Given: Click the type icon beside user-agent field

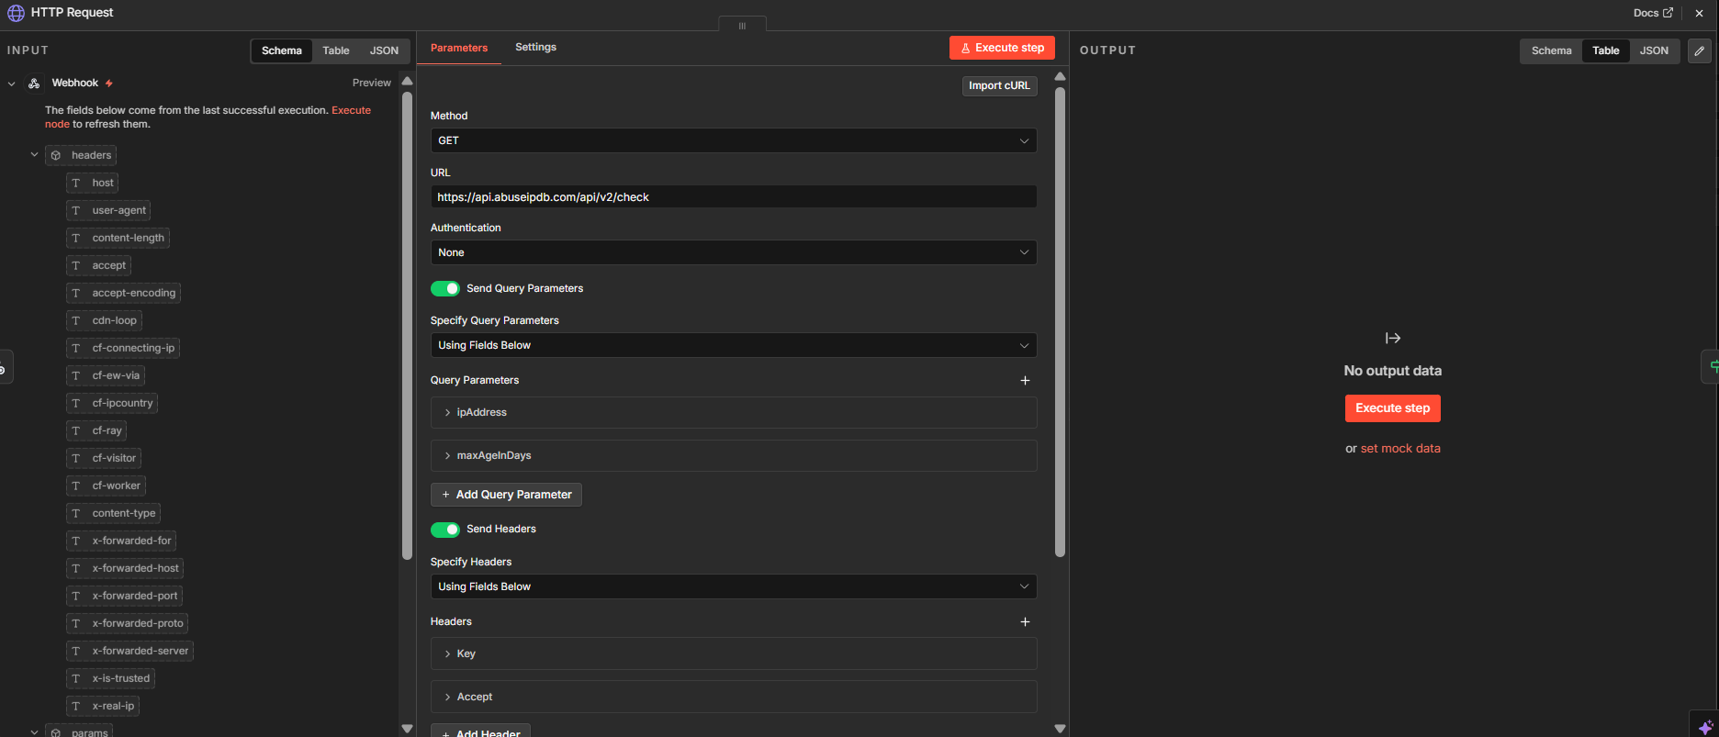Looking at the screenshot, I should point(76,211).
